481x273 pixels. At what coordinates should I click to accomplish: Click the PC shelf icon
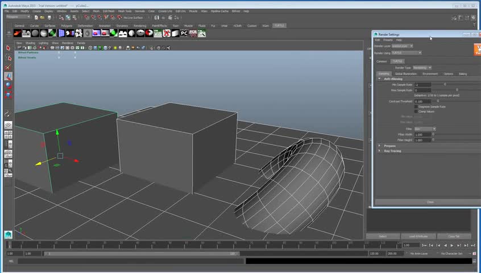[x=184, y=33]
